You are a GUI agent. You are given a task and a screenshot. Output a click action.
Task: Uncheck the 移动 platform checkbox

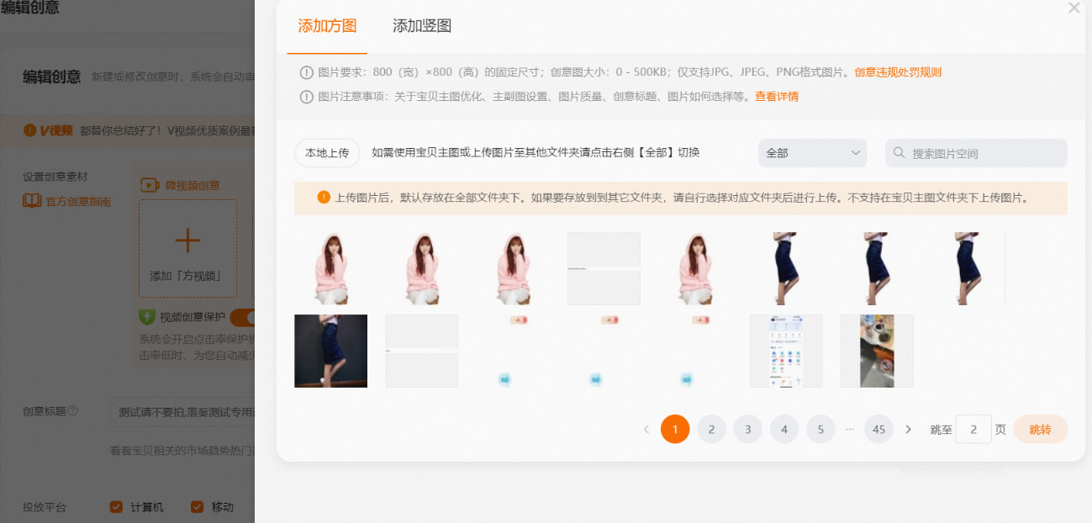coord(197,506)
